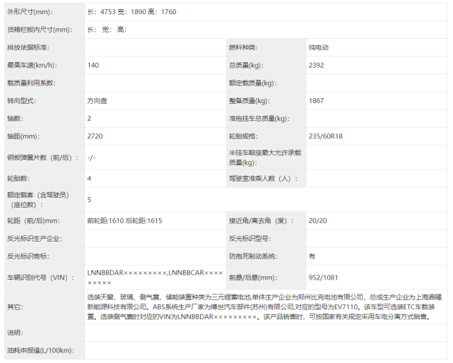Select the steering value 方向盘
The height and width of the screenshot is (363, 453).
click(97, 101)
